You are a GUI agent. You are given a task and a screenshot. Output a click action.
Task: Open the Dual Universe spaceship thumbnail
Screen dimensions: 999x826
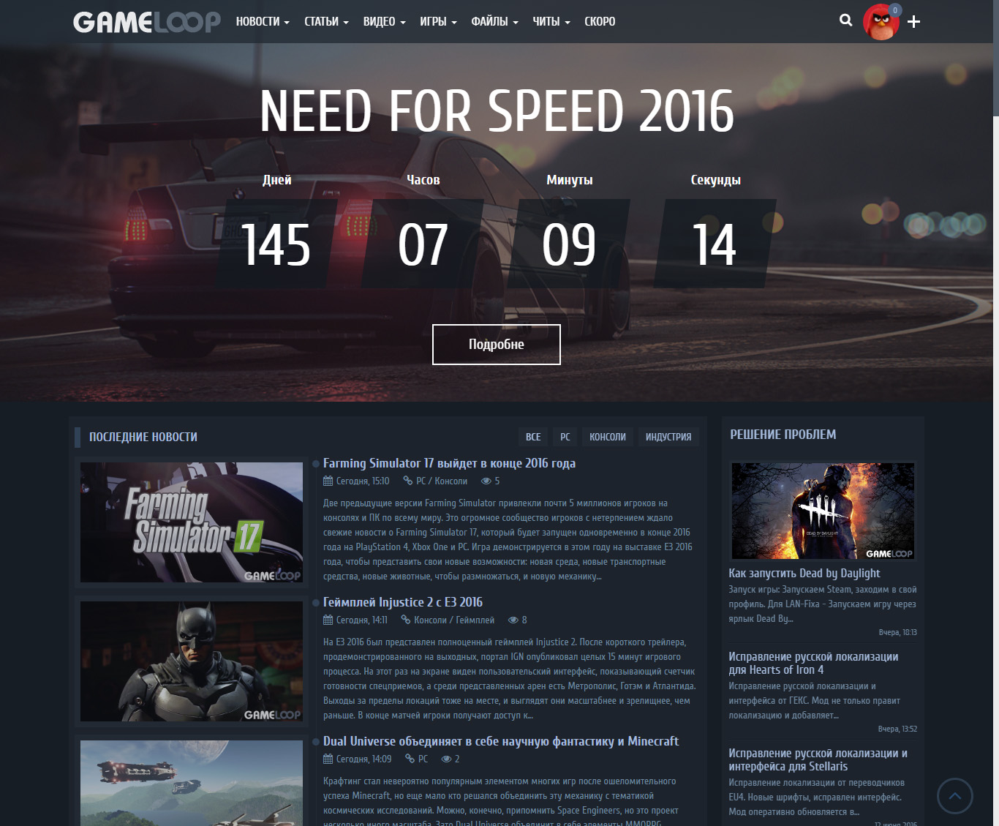pos(192,783)
